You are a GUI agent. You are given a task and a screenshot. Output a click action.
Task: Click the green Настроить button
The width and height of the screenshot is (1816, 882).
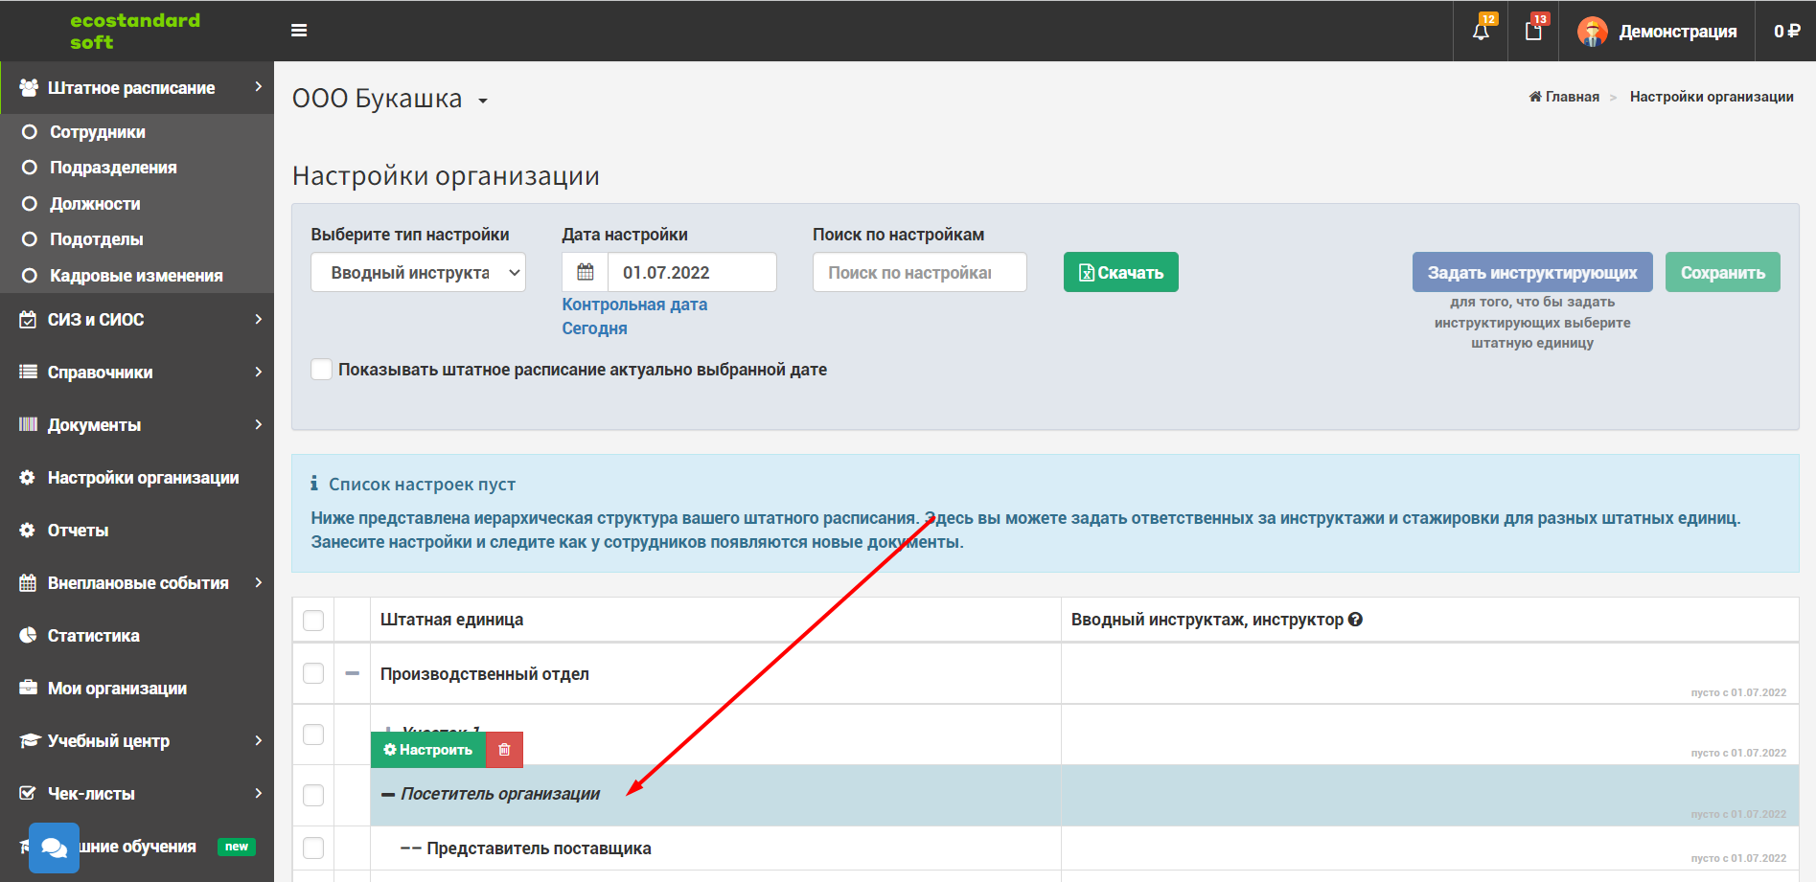(428, 750)
